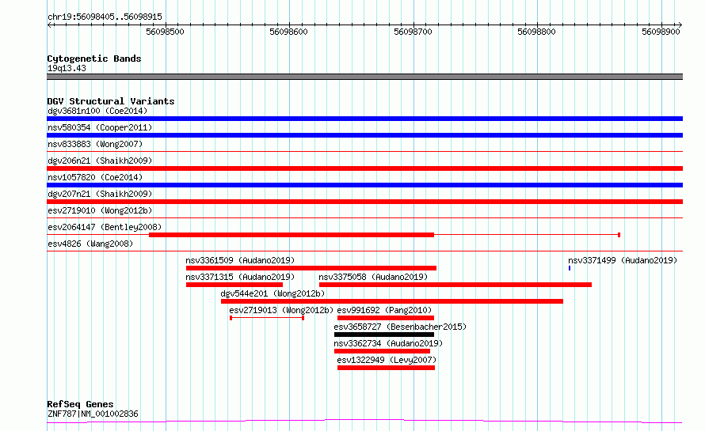Select the red bar under nsv3361509
Viewport: 705px width, 431px height.
pos(311,268)
